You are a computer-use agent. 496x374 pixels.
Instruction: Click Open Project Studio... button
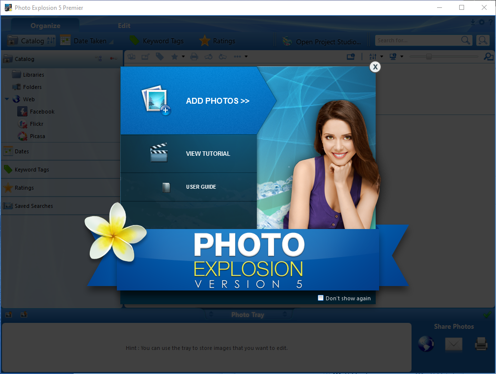pos(321,41)
